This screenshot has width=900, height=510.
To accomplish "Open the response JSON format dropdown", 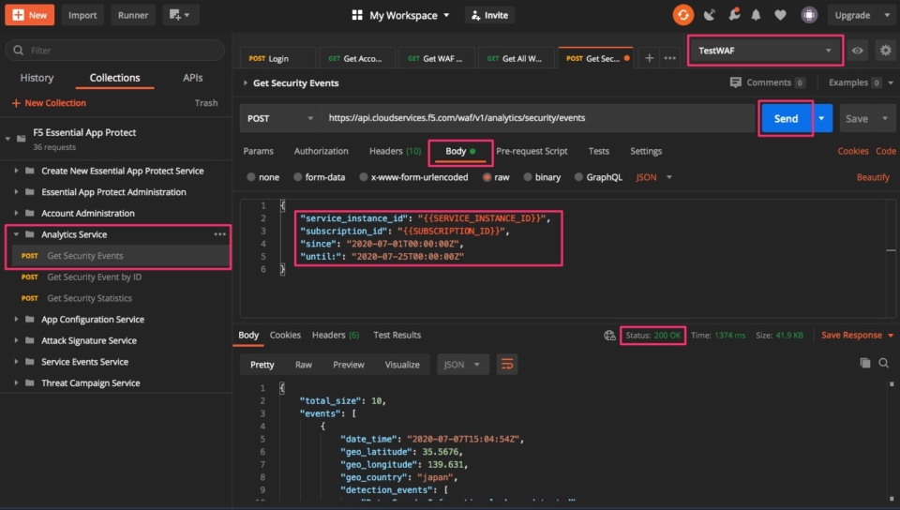I will (x=462, y=365).
